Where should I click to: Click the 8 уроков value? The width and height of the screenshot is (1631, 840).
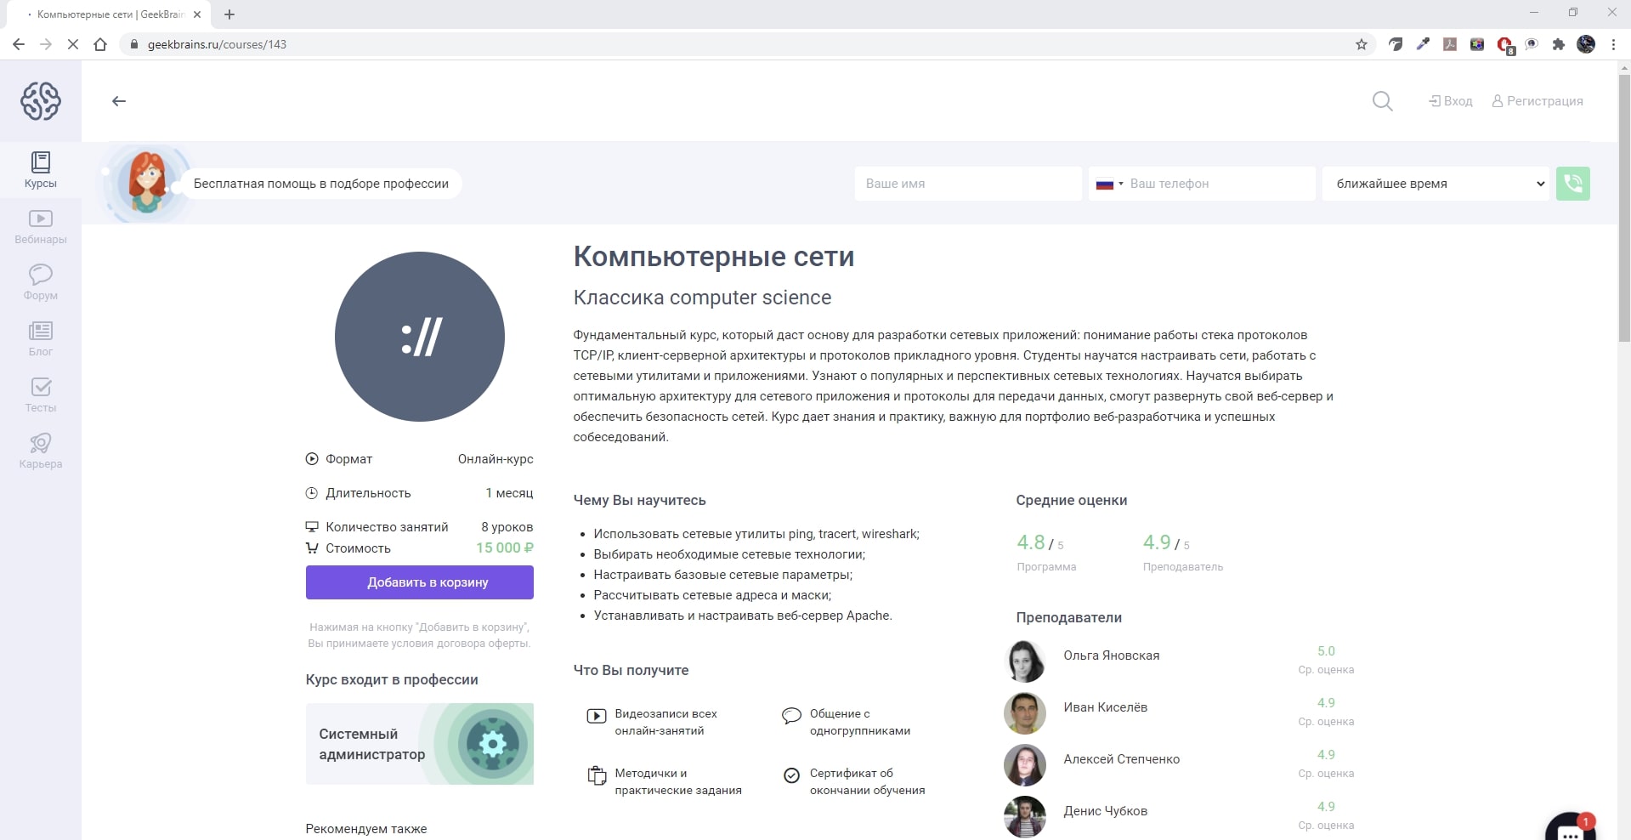tap(507, 527)
